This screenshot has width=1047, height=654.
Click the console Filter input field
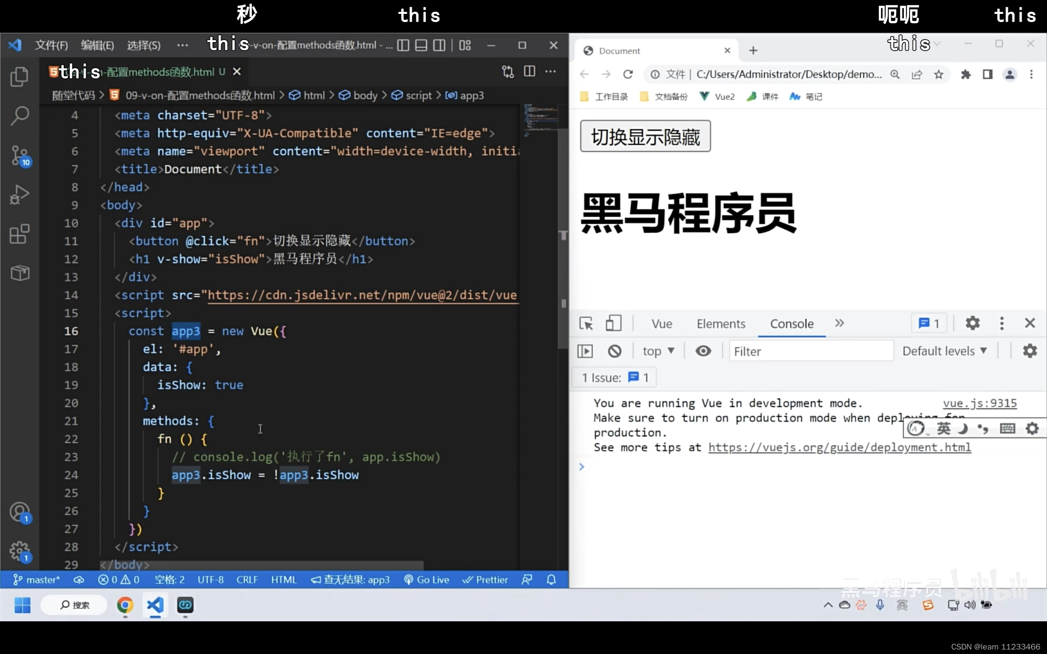(x=810, y=351)
